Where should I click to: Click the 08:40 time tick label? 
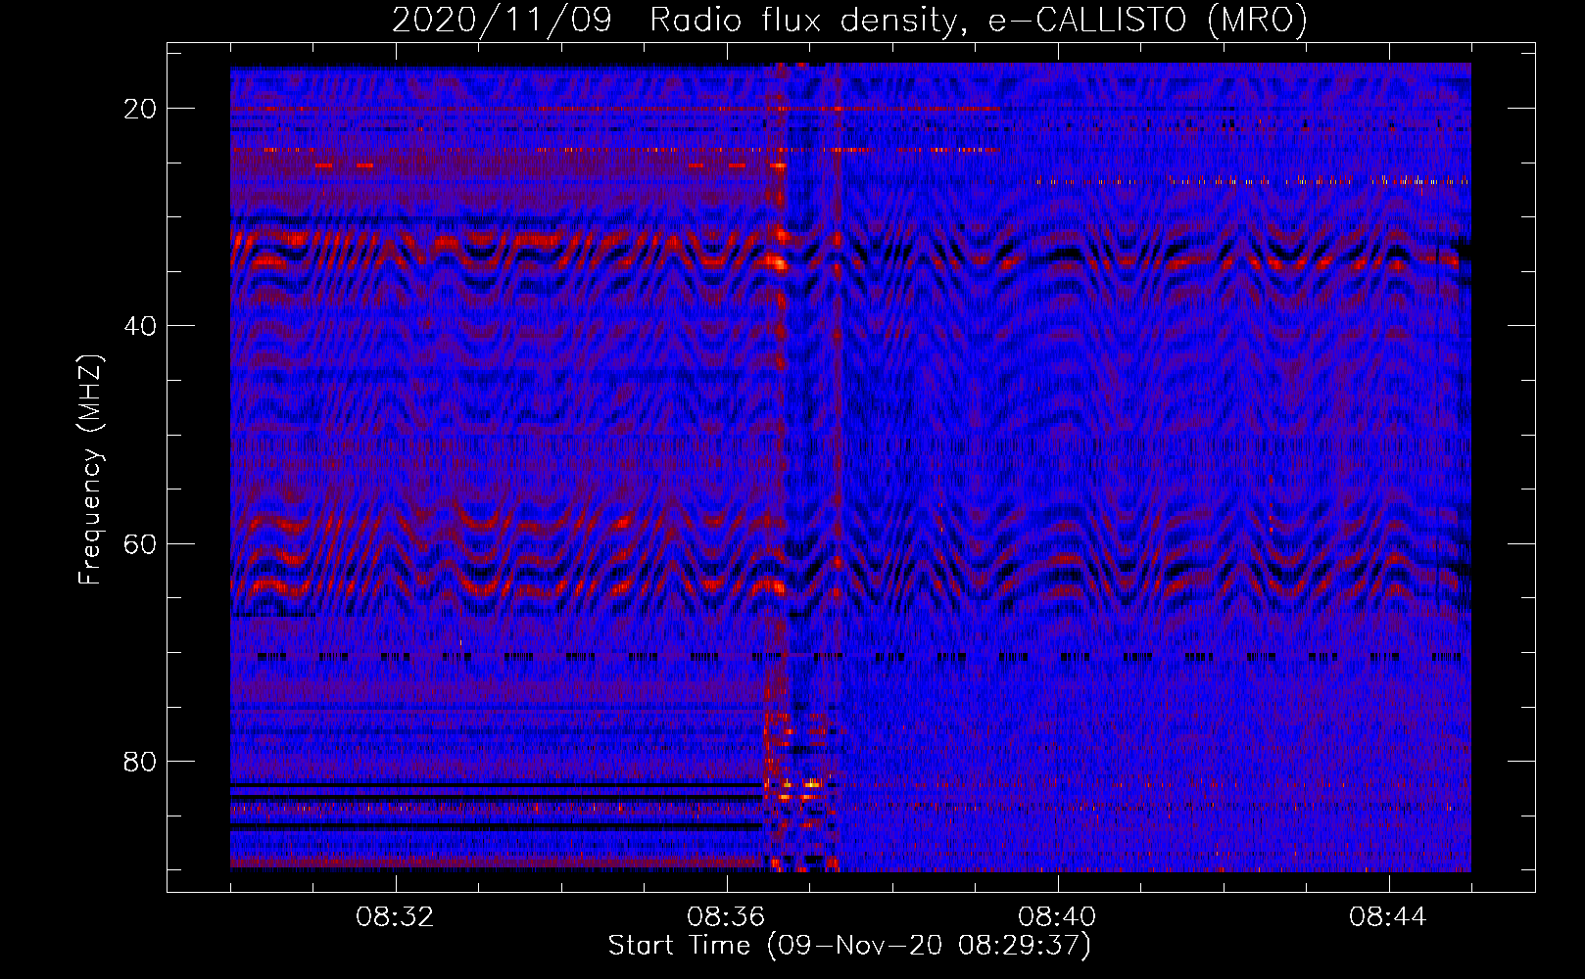(x=1057, y=917)
